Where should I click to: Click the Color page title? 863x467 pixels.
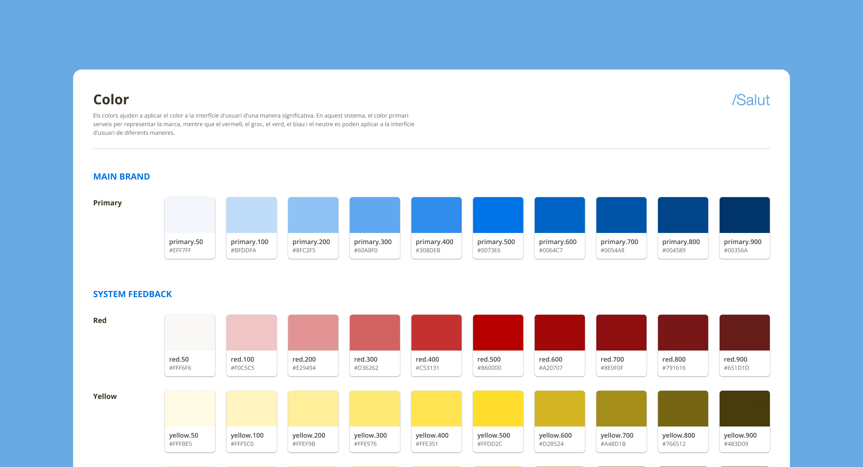111,100
